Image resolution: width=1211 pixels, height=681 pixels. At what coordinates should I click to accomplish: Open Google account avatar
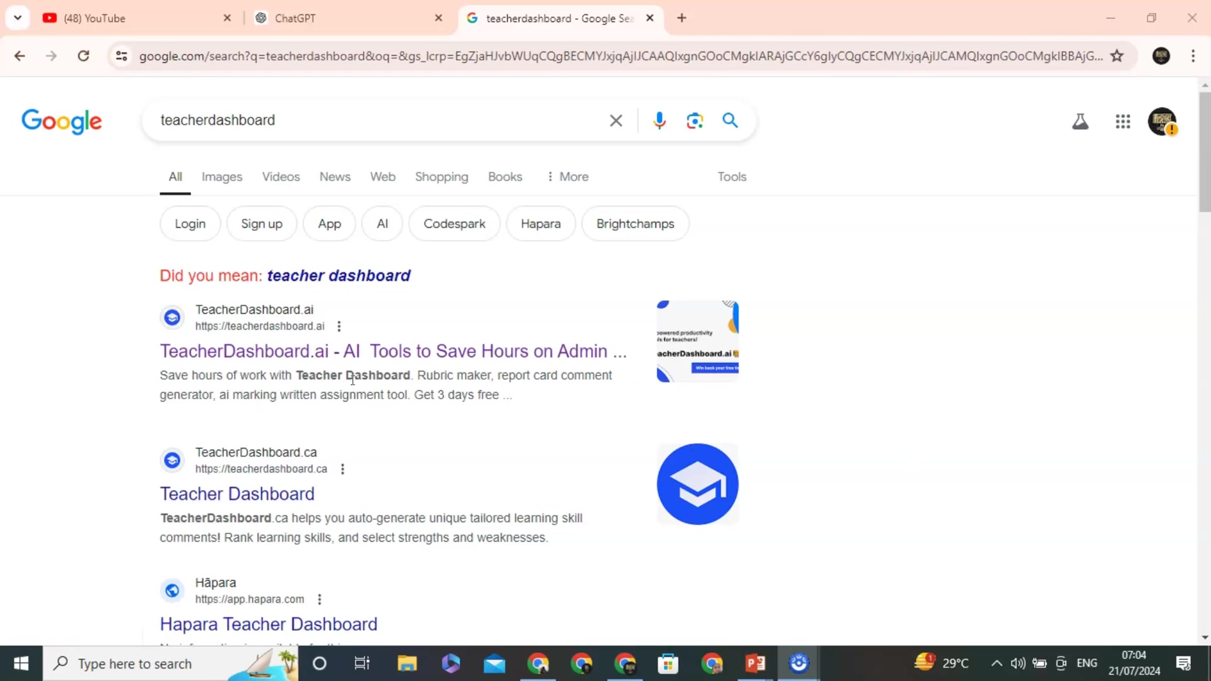click(1162, 121)
